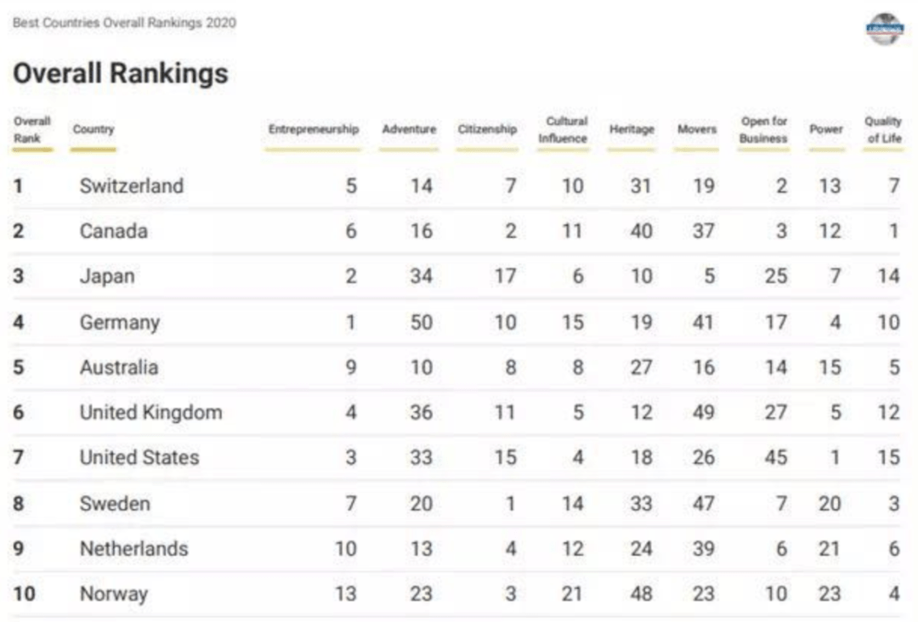Click the Power column header
The width and height of the screenshot is (918, 622).
coord(826,129)
